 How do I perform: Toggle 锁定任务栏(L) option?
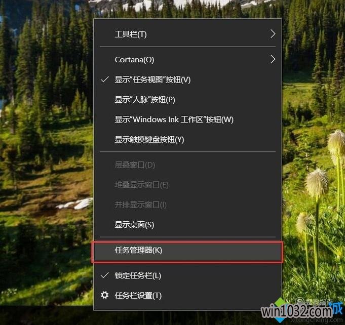click(187, 275)
